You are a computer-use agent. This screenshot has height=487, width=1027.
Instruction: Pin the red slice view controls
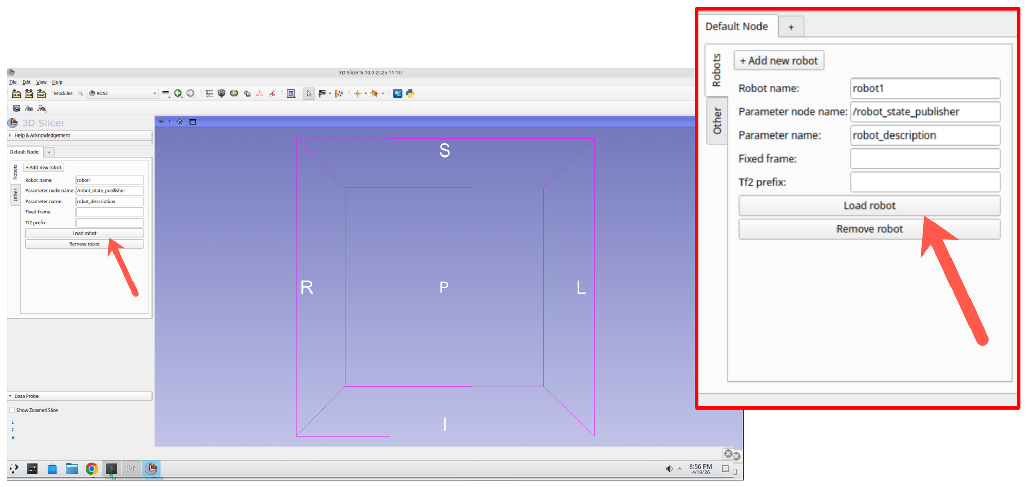coord(161,122)
